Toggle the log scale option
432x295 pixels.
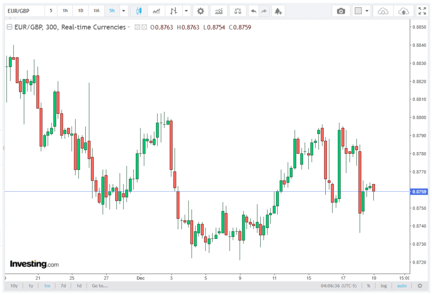click(x=383, y=286)
